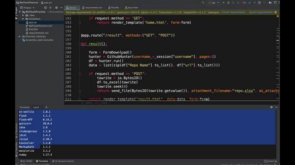This screenshot has width=295, height=165.
Task: Switch to the requirements.txt editor tab
Action: point(93,8)
